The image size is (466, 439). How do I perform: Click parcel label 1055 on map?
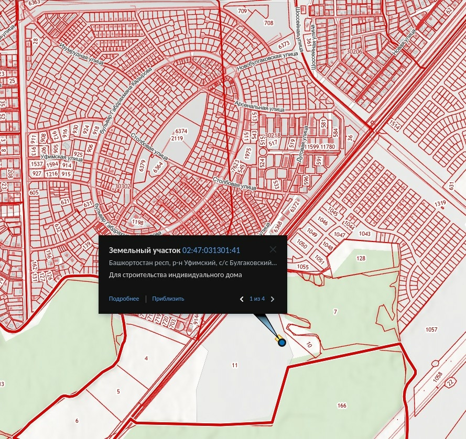302,267
